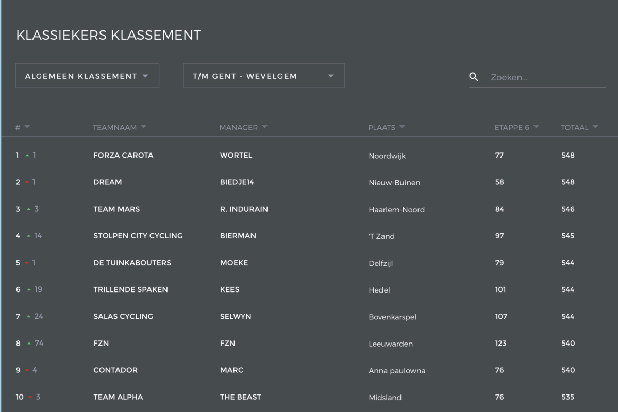
Task: Open the T/M Gent - Wevelgem dropdown
Action: [264, 76]
